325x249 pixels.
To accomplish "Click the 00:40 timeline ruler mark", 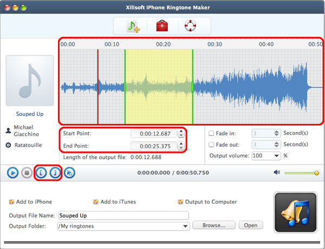I will coord(266,44).
